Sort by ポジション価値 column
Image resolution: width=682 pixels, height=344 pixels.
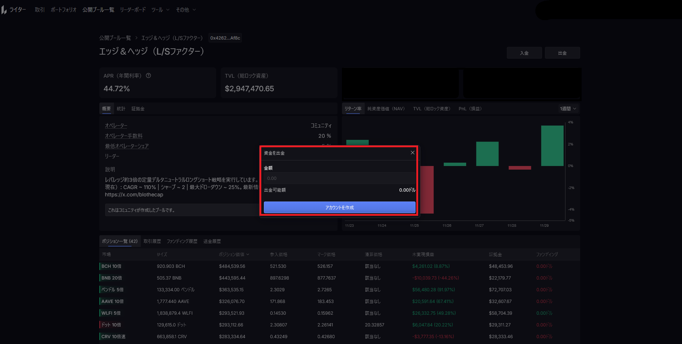234,255
